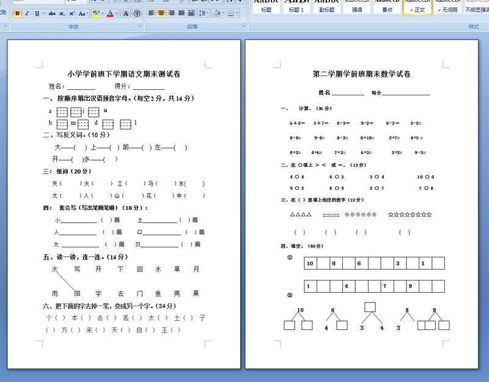
Task: Click heading 一、计算。(36 分) on math page
Action: (x=306, y=108)
